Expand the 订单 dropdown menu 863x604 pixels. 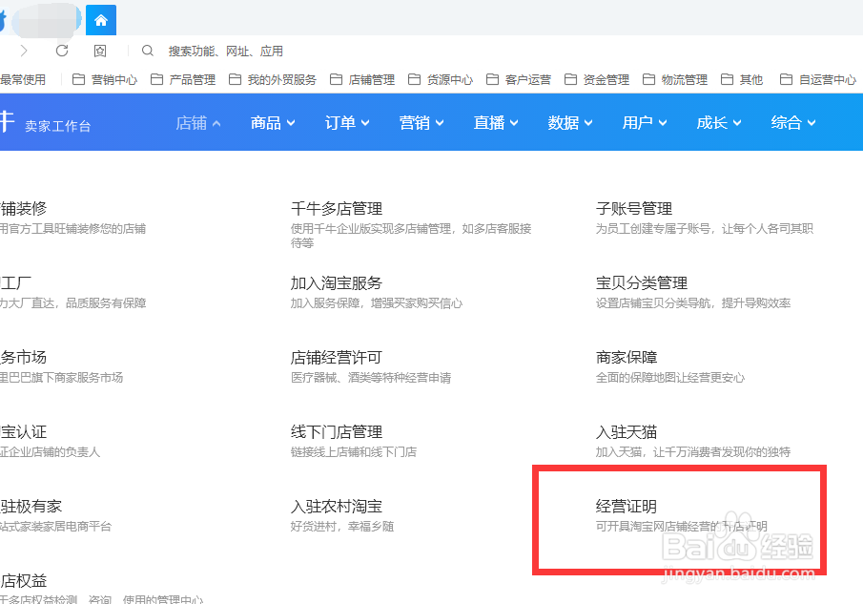tap(347, 122)
